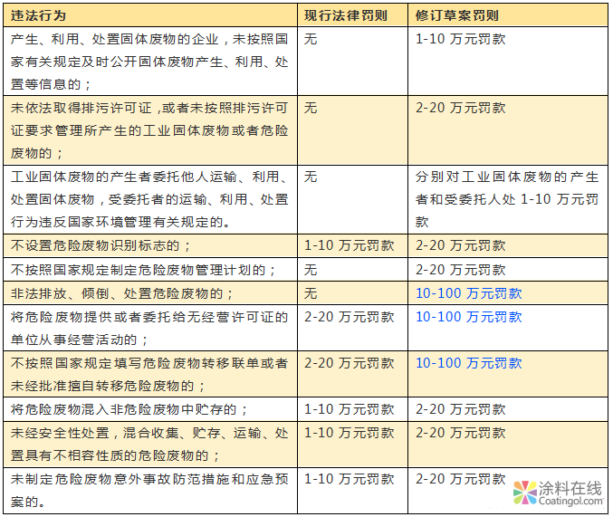Click "1-10 万元罚款" in the 未经安全性处置 row

click(350, 433)
